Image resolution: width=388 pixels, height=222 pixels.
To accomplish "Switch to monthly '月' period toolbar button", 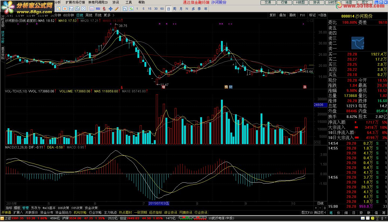I will point(181,9).
